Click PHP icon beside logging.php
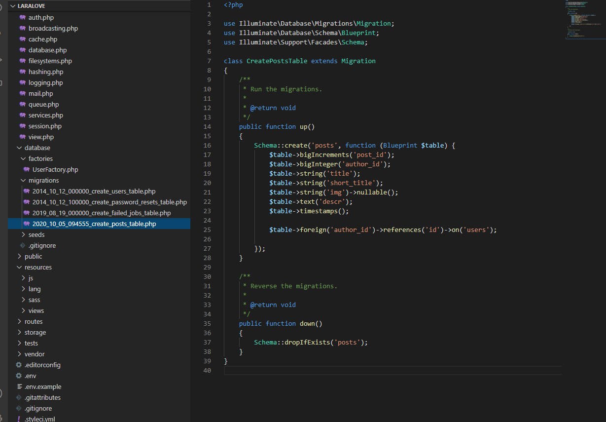The image size is (606, 422). 23,82
